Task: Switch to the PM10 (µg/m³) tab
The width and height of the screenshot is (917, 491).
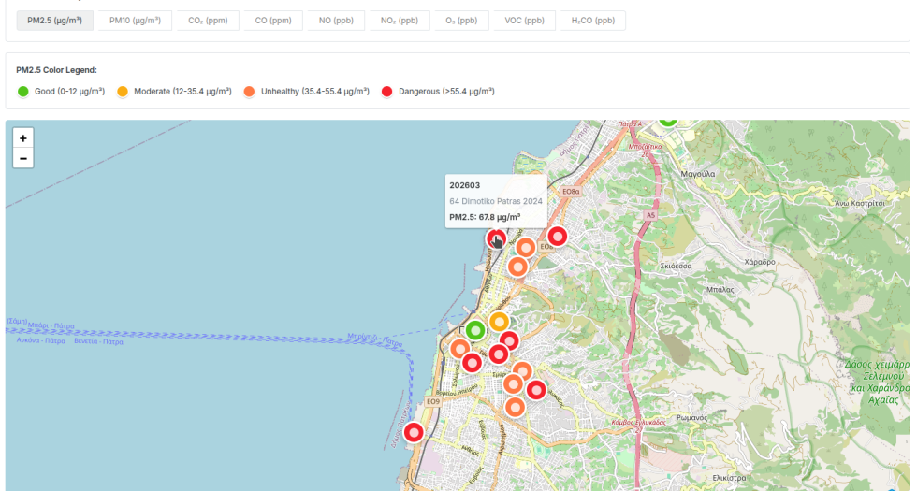Action: [136, 21]
